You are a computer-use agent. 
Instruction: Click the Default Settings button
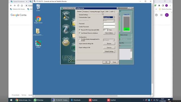click(x=109, y=51)
